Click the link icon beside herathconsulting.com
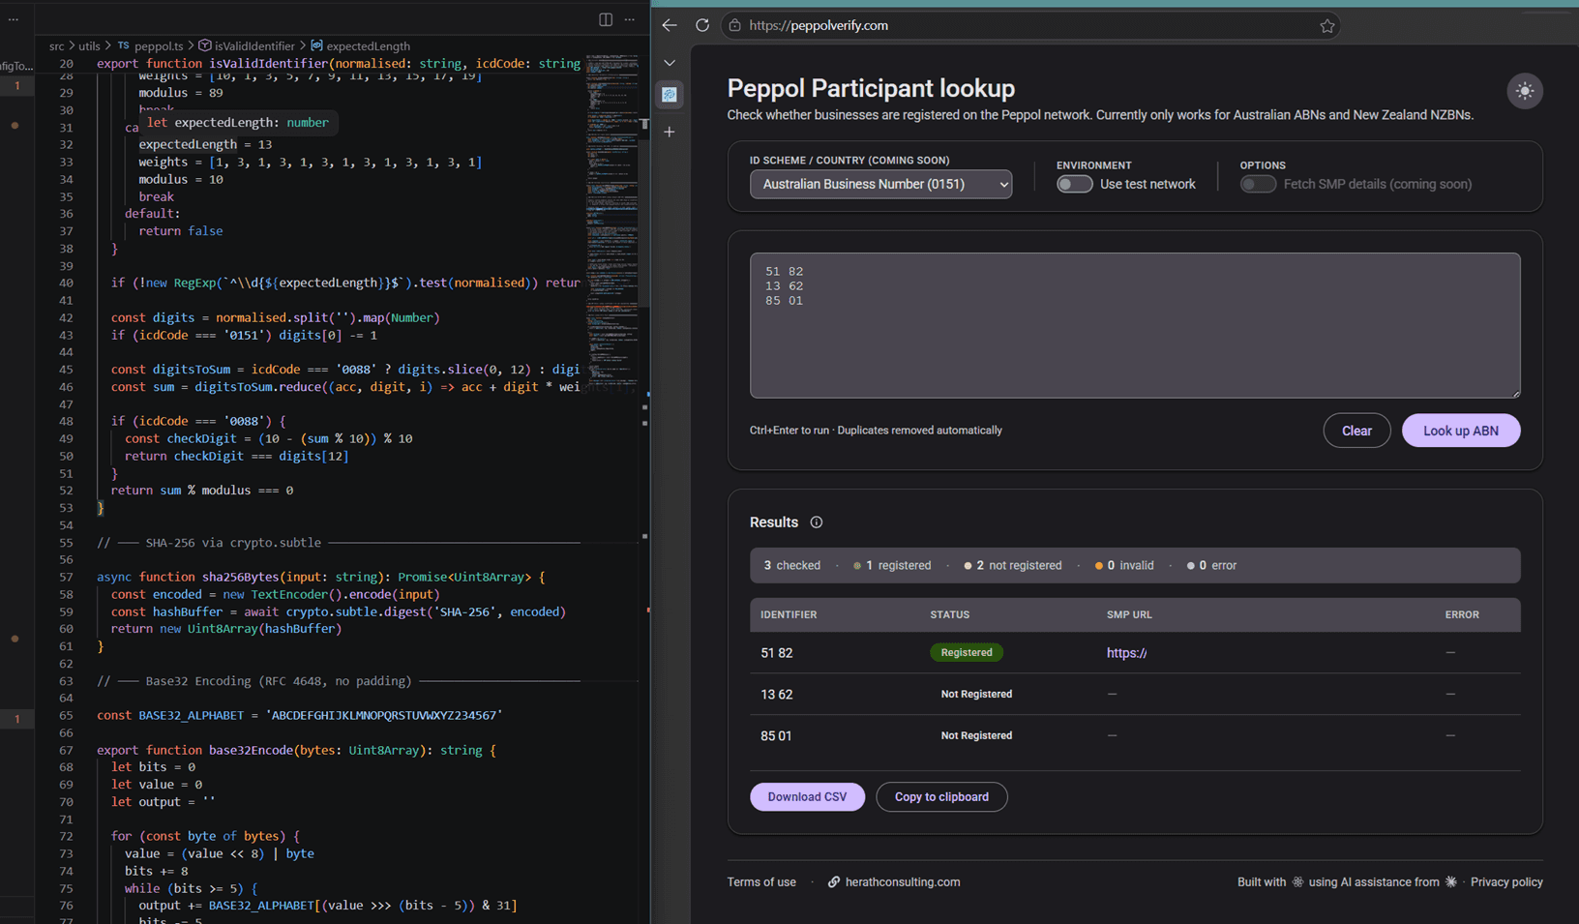1579x924 pixels. coord(833,881)
